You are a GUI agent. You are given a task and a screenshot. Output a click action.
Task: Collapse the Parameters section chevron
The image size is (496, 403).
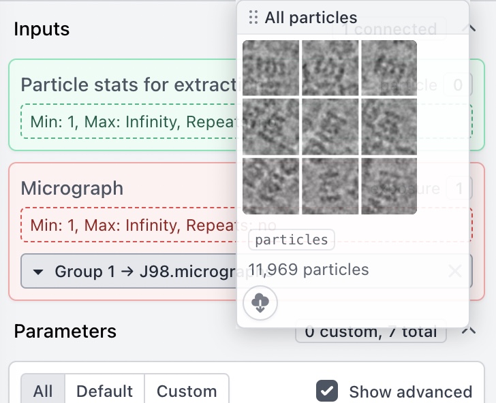[469, 331]
